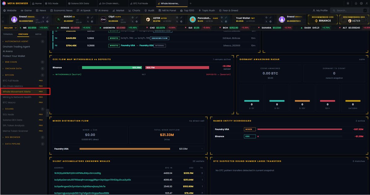Click PancakeSwap CAKE bunny icon
This screenshot has width=370, height=195.
193,19
